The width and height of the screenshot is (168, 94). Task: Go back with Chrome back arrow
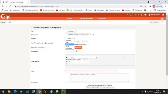3,6
